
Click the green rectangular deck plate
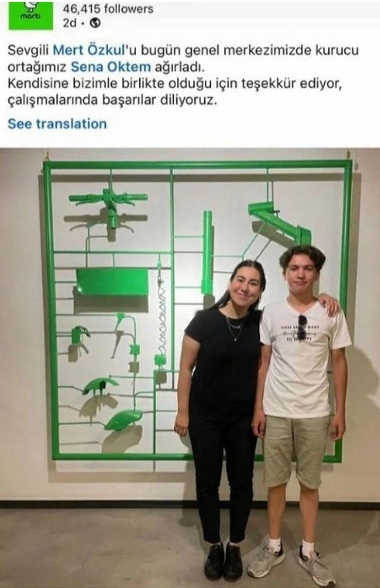tap(112, 282)
